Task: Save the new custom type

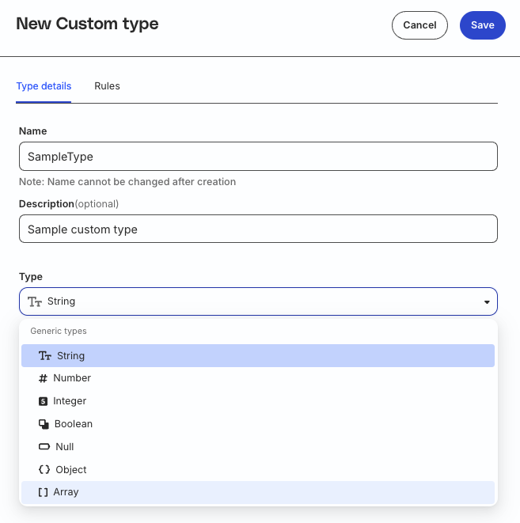Action: pyautogui.click(x=482, y=25)
